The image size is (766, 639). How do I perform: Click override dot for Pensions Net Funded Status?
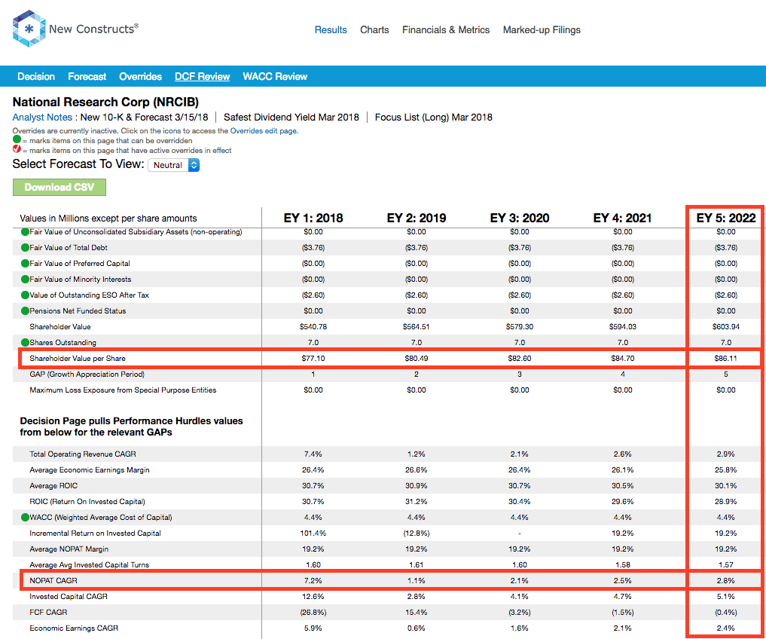(x=25, y=311)
